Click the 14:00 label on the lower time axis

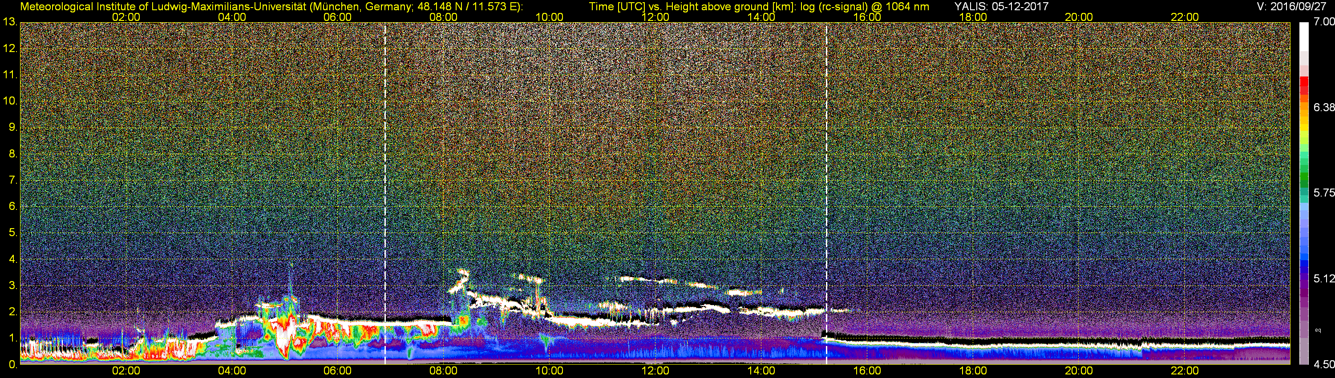[761, 371]
